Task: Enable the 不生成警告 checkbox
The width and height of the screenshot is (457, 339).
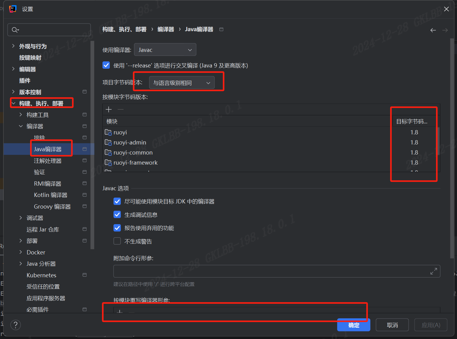Action: tap(117, 241)
